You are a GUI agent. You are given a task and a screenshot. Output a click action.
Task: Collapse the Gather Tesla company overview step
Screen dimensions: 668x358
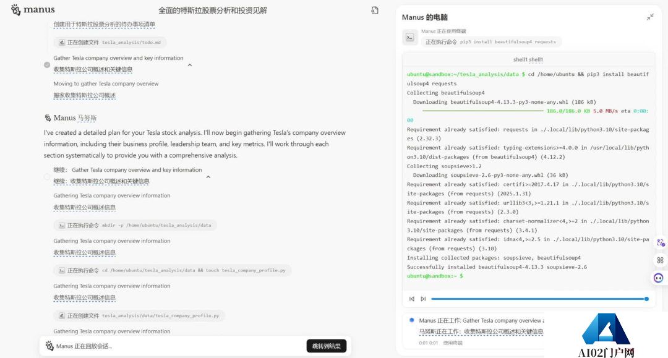point(190,65)
